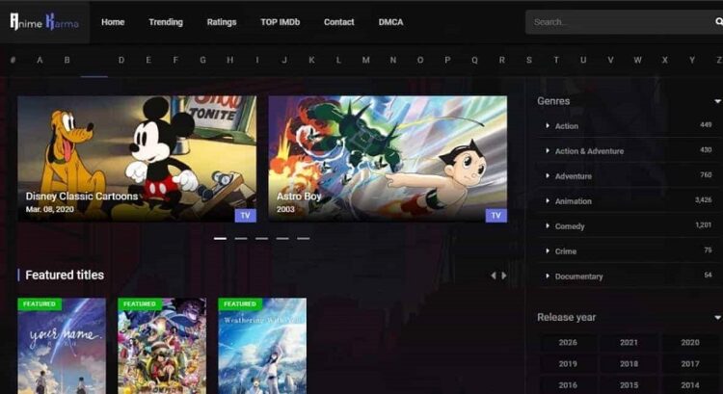The height and width of the screenshot is (394, 723).
Task: Open the DMCA page
Action: click(x=390, y=22)
